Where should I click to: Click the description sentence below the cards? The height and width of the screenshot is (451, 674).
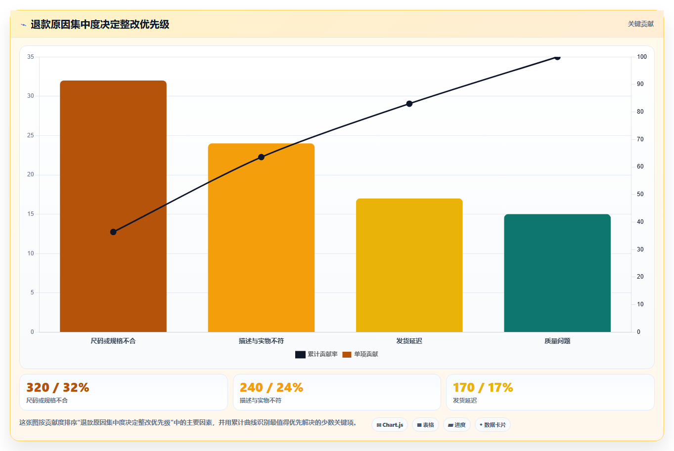(x=189, y=422)
